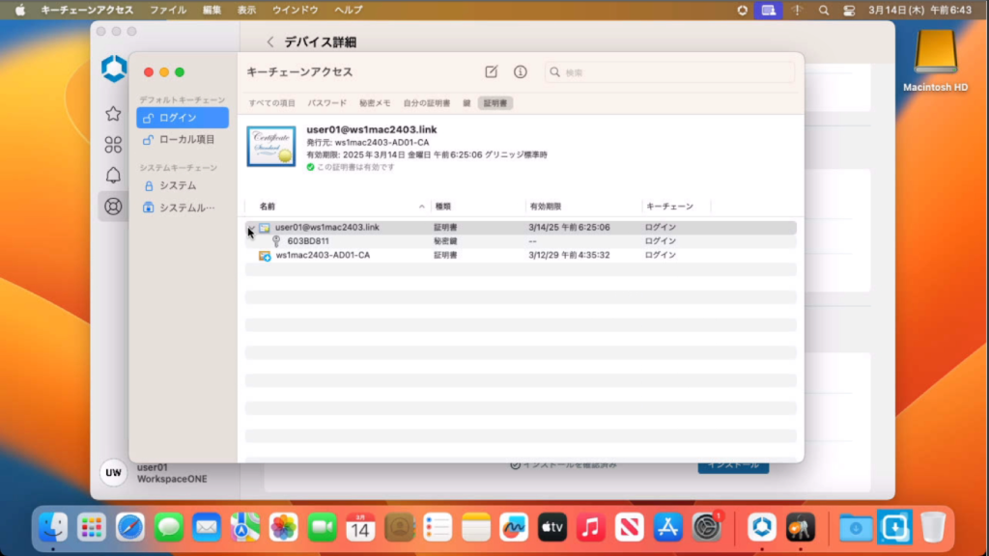The width and height of the screenshot is (989, 556).
Task: Select the 603BD811 private key row
Action: click(308, 241)
